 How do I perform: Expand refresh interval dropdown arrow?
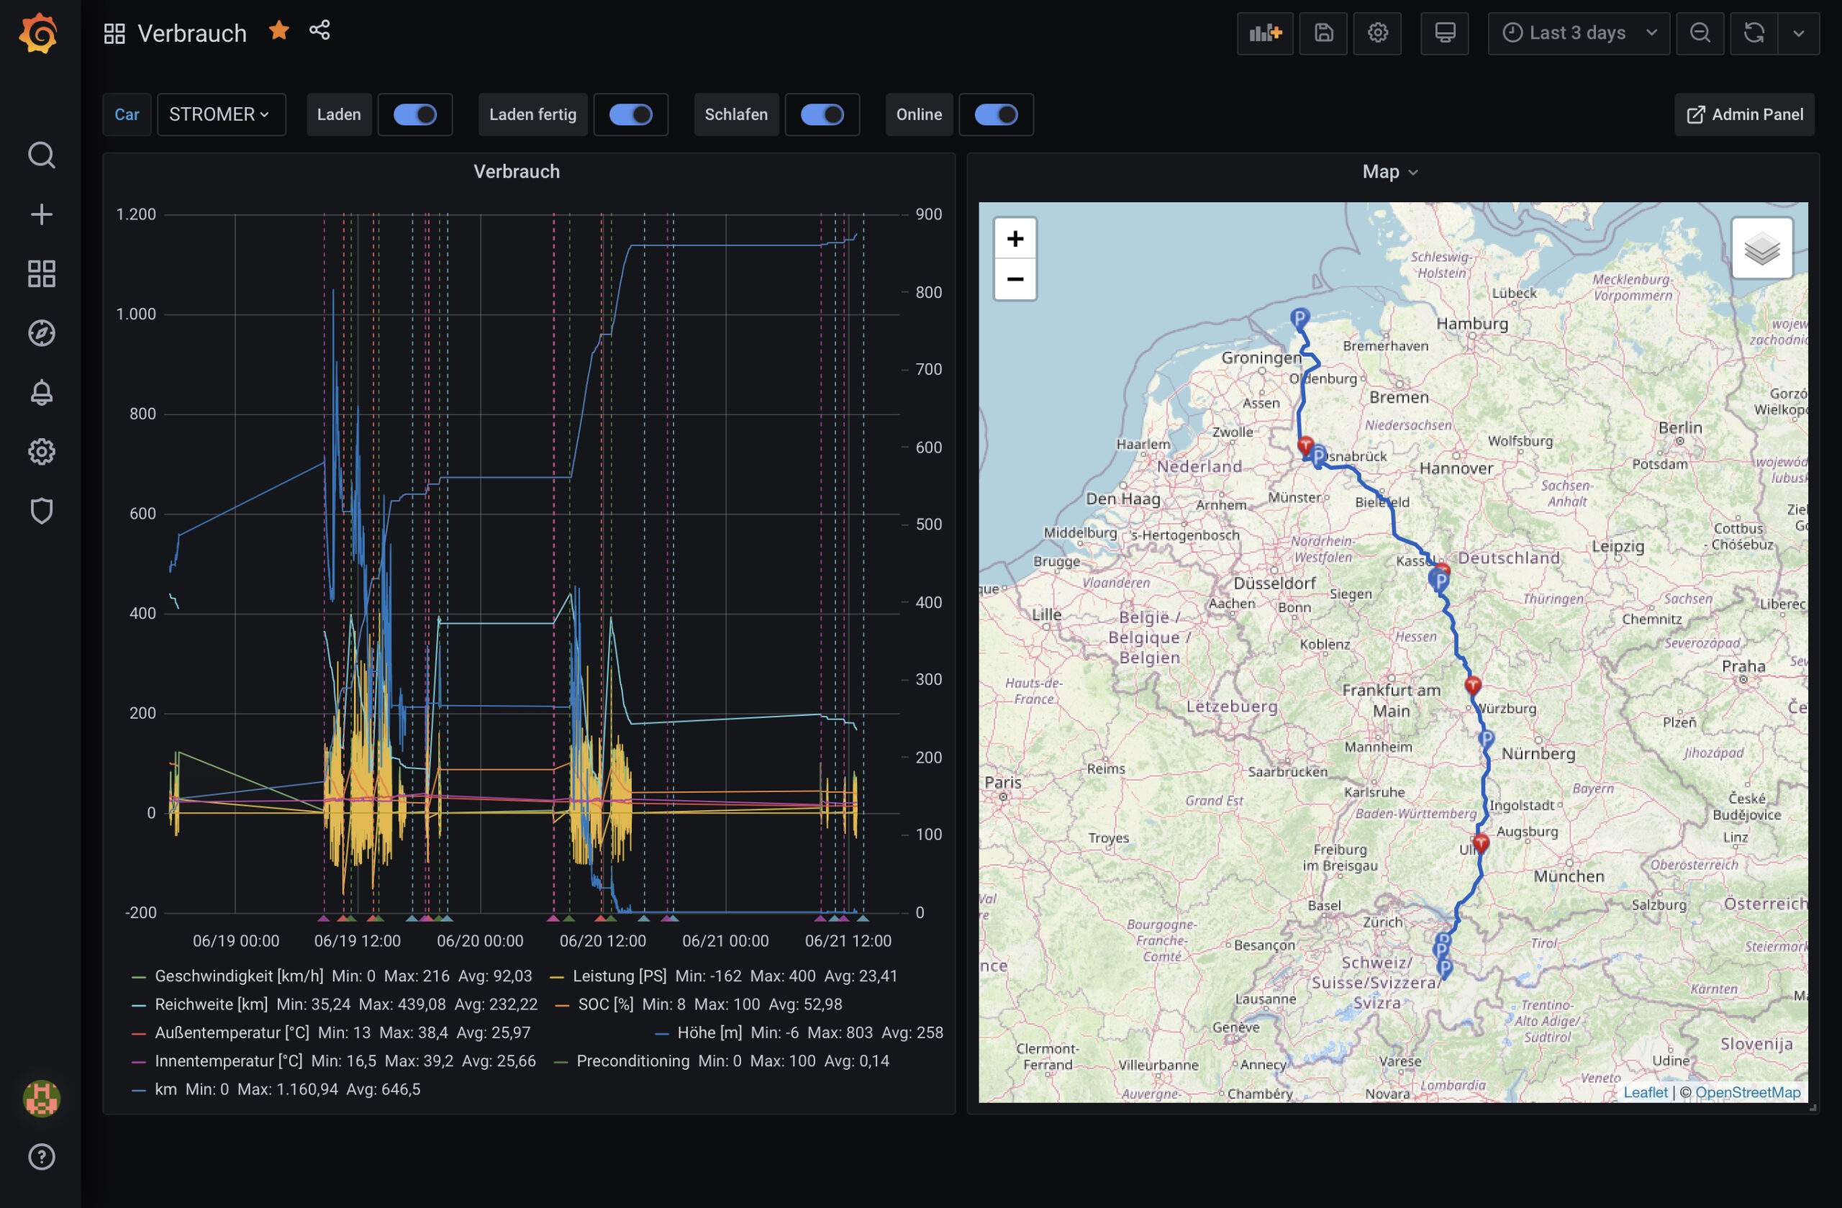[x=1799, y=33]
